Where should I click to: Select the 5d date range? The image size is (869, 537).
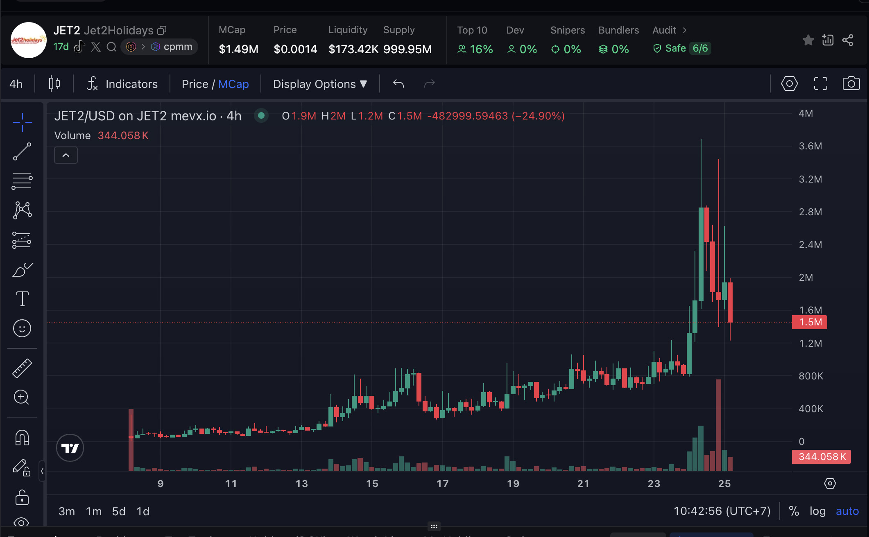(119, 511)
